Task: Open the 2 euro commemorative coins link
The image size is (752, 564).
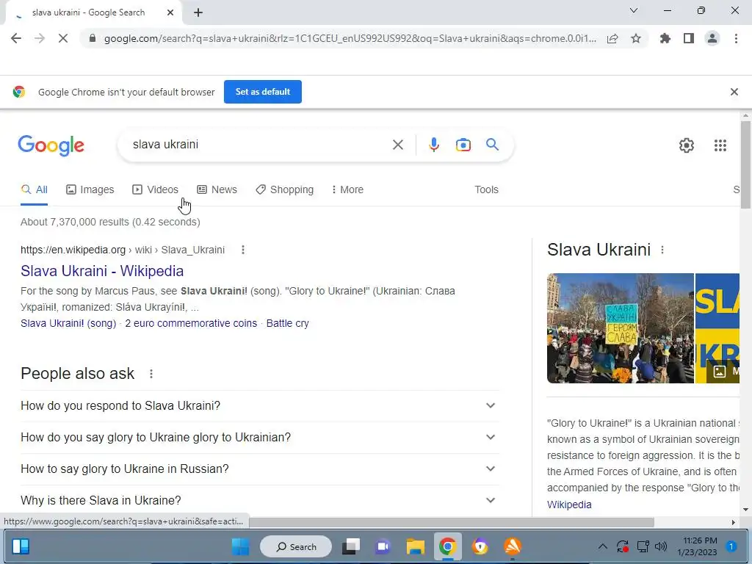Action: coord(191,323)
